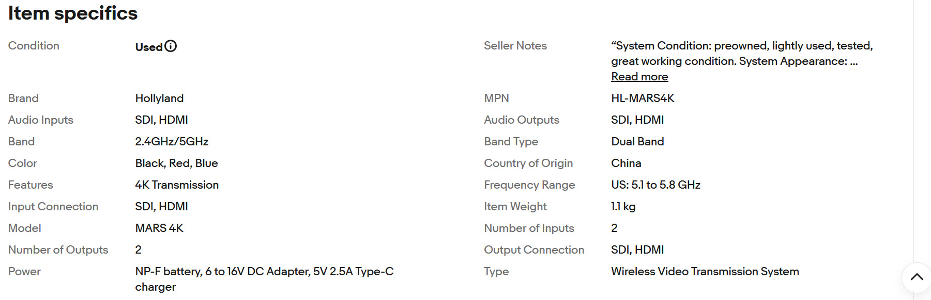Screen dimensions: 931x300
Task: Click the HL-MARS4K MPN value
Action: [643, 98]
